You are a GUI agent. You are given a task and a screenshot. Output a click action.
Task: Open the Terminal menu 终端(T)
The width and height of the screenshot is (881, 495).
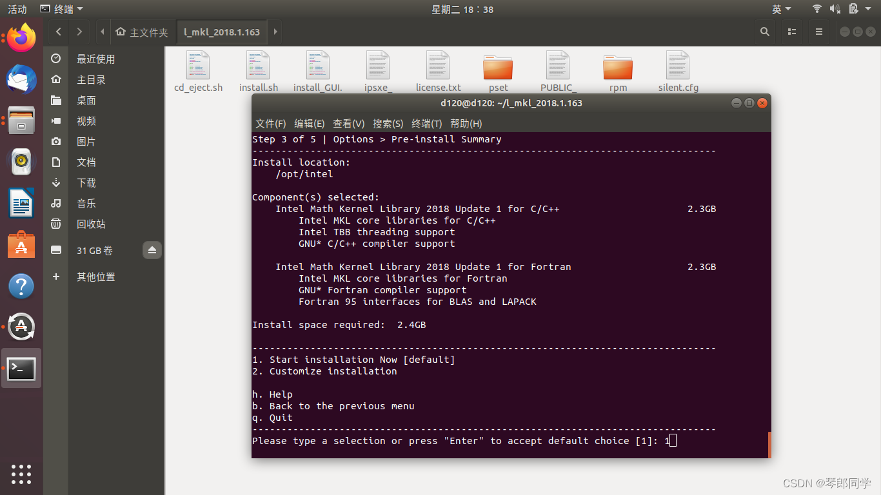click(426, 123)
